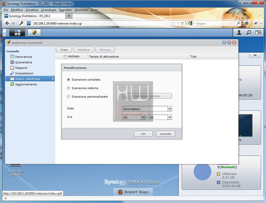Click the key site identity icon

pyautogui.click(x=21, y=23)
